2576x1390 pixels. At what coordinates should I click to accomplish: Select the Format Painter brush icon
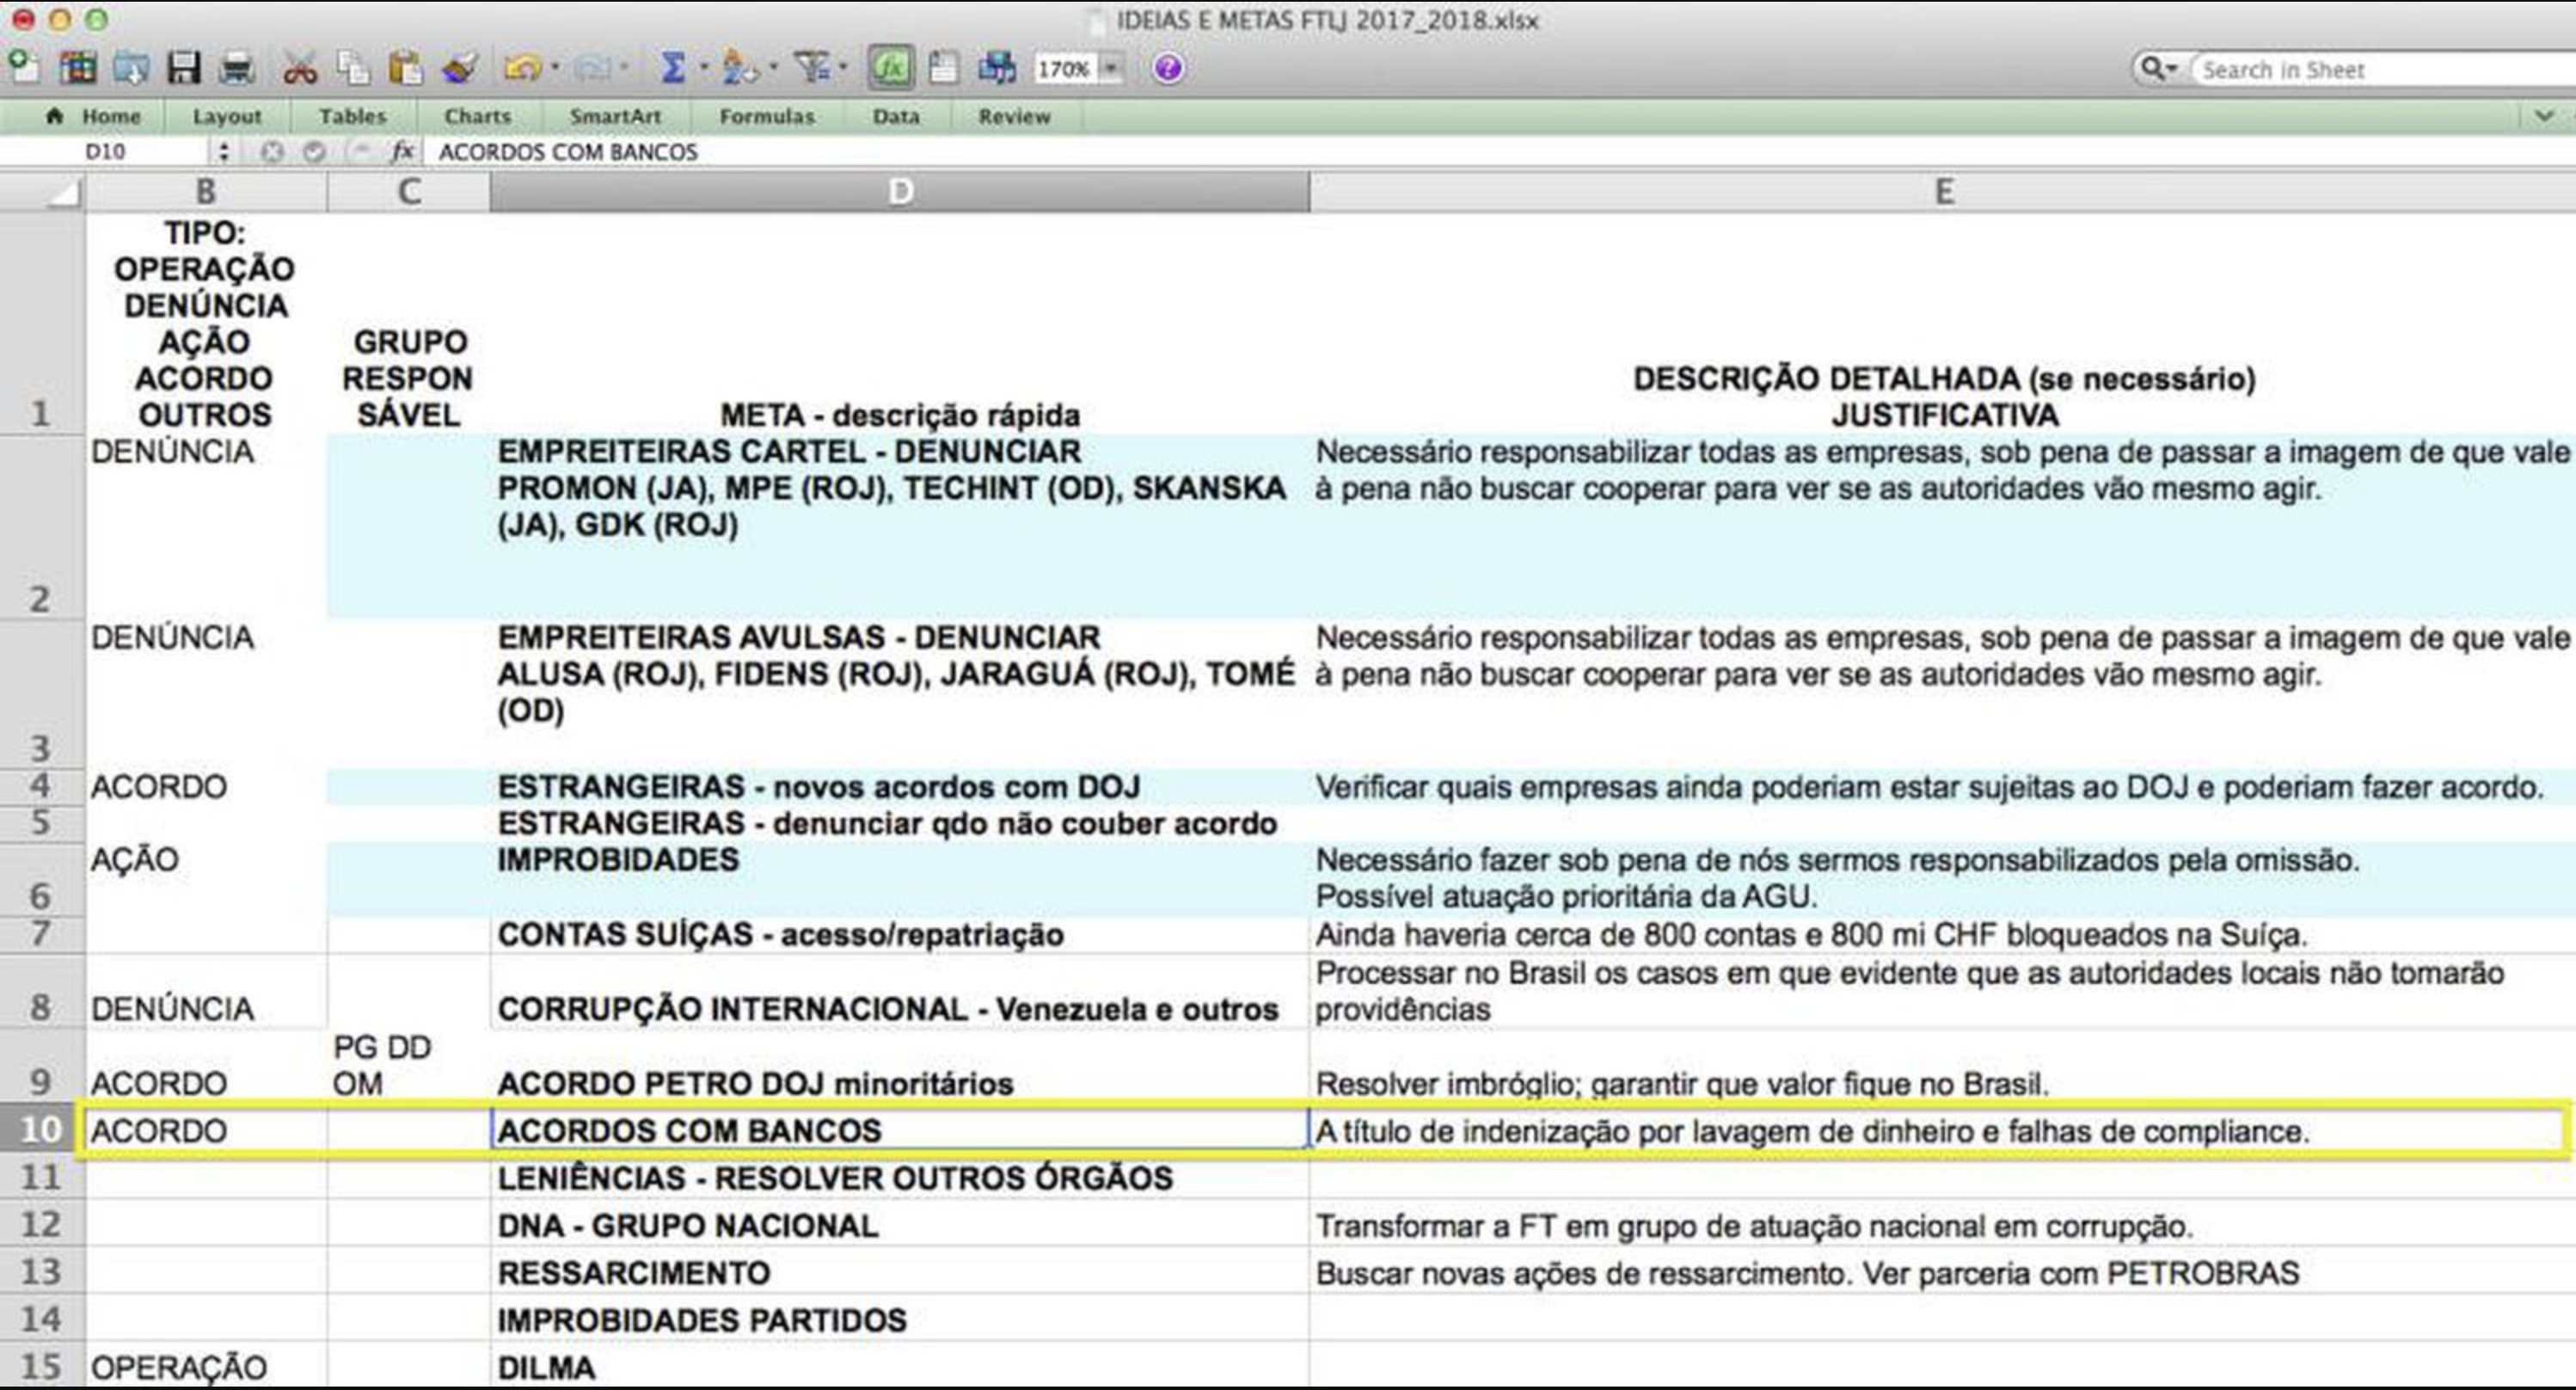click(x=460, y=68)
